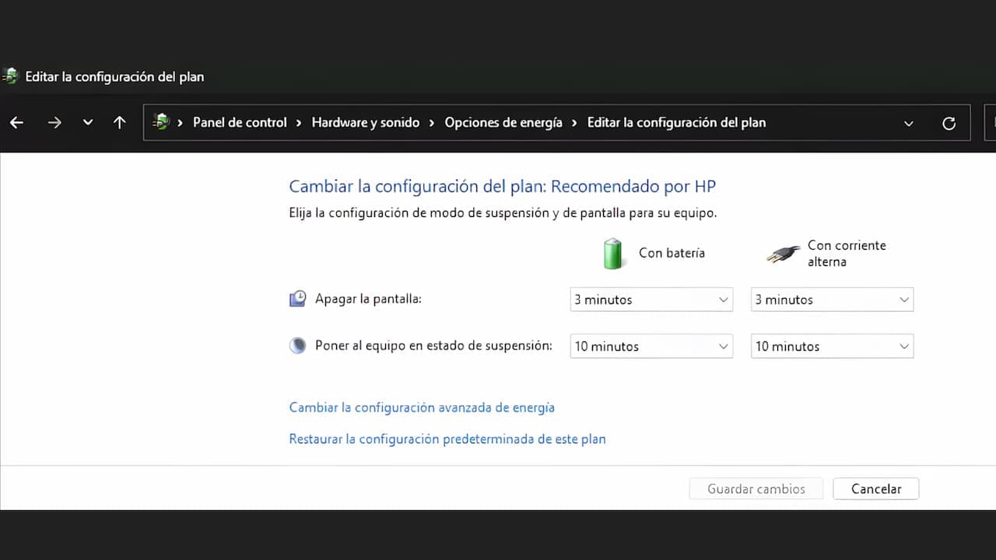Navigate to Opciones de energía breadcrumb

coord(503,123)
